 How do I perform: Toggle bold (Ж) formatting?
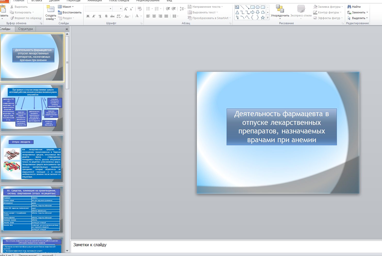(88, 16)
